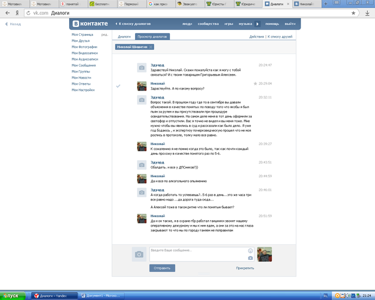Open the Действия actions dropdown
The image size is (375, 300).
pyautogui.click(x=257, y=36)
